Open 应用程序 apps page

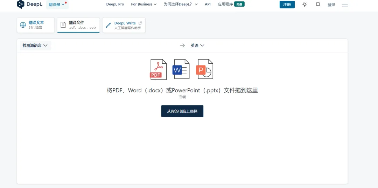click(x=225, y=4)
